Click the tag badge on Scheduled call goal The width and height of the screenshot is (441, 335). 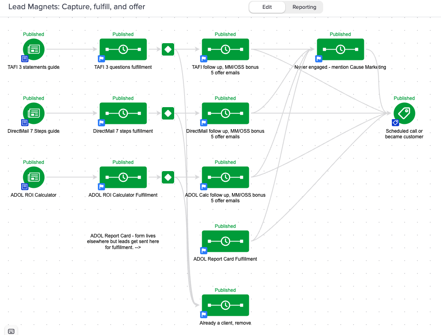395,122
